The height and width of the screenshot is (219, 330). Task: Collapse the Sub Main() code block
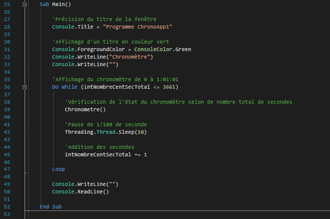(25, 5)
